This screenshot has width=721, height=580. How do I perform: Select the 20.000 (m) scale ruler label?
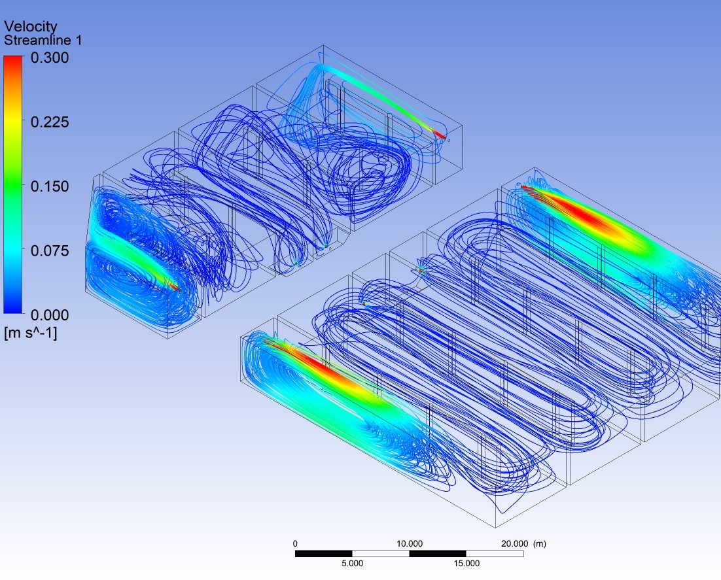tap(523, 543)
